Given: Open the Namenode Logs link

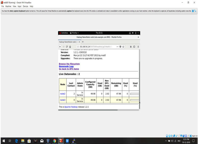Looking at the screenshot, I should 66,67.
